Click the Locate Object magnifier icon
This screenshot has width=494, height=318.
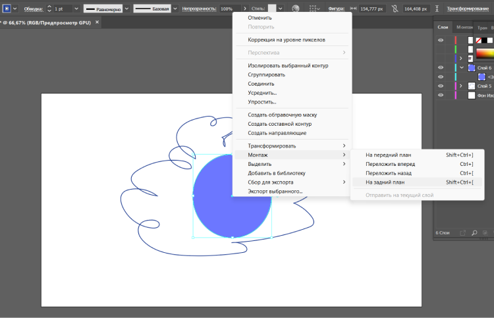tap(474, 233)
